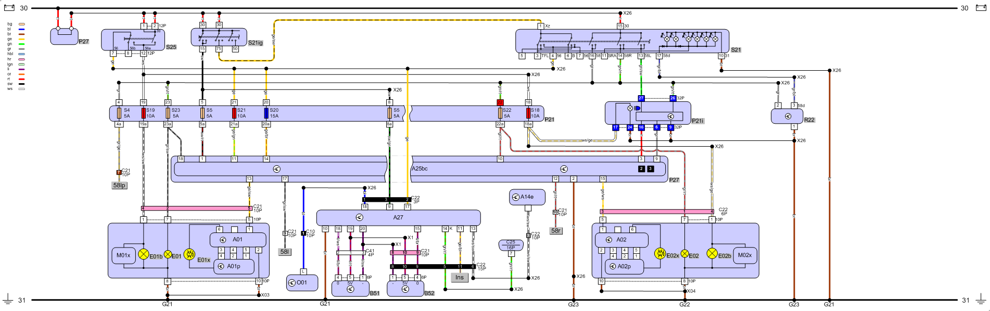Open the Ins reference label

tap(459, 277)
